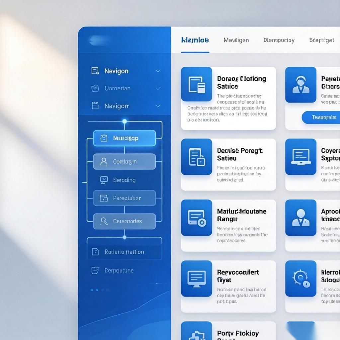Expand the second Navigon chevron below Uometten

pyautogui.click(x=158, y=106)
